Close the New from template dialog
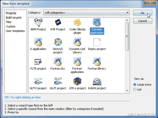 point(150,2)
